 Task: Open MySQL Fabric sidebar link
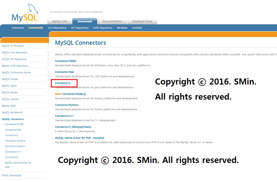pos(9,86)
